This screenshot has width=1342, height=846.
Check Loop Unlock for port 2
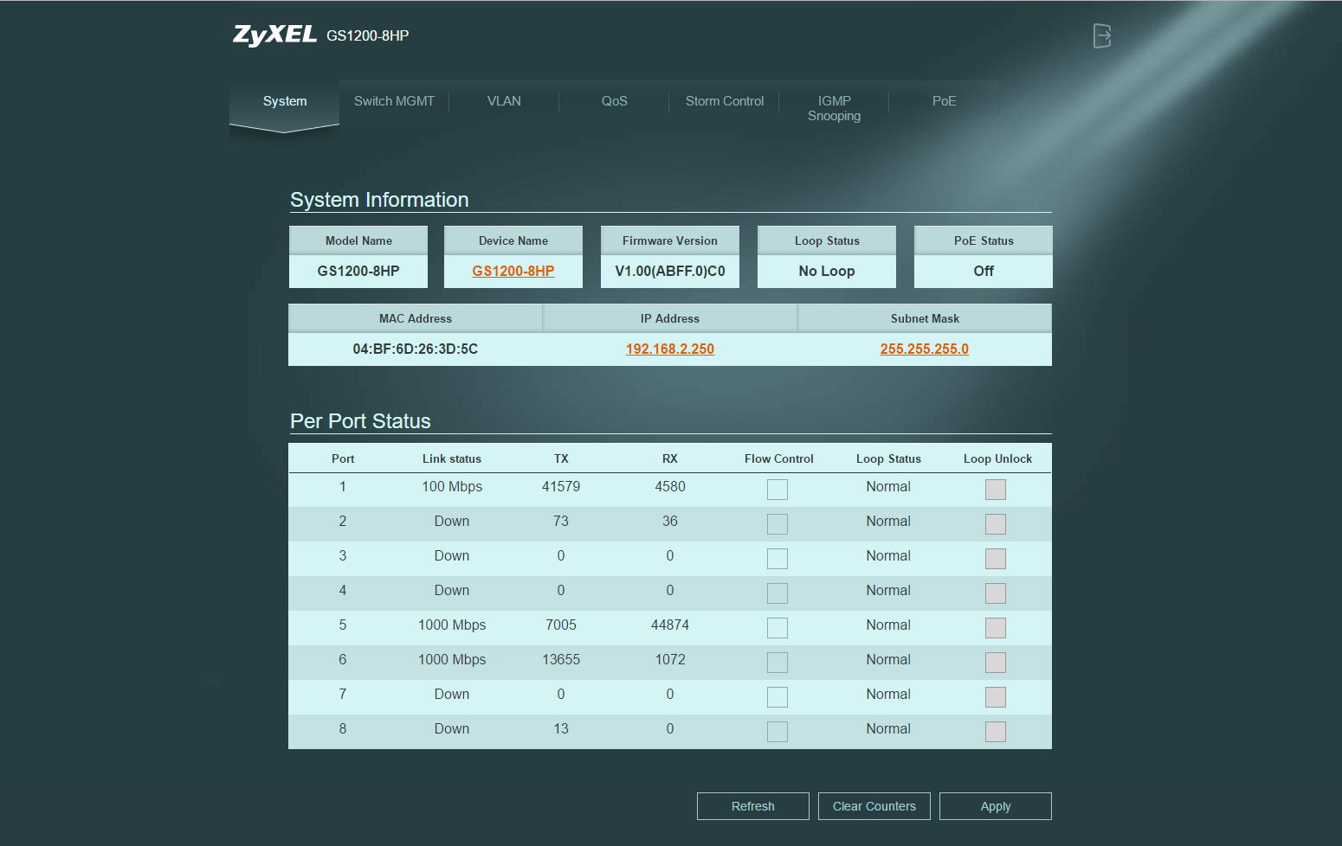(x=996, y=524)
